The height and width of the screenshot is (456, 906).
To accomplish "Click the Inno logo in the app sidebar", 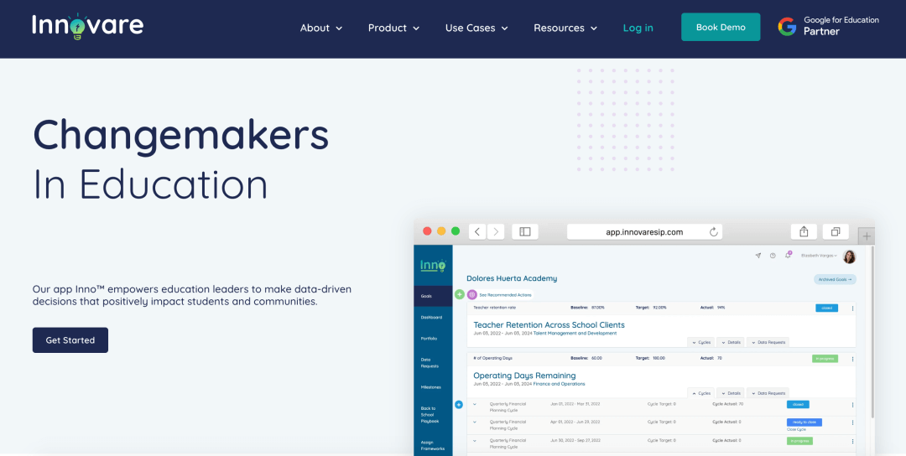I will click(434, 266).
